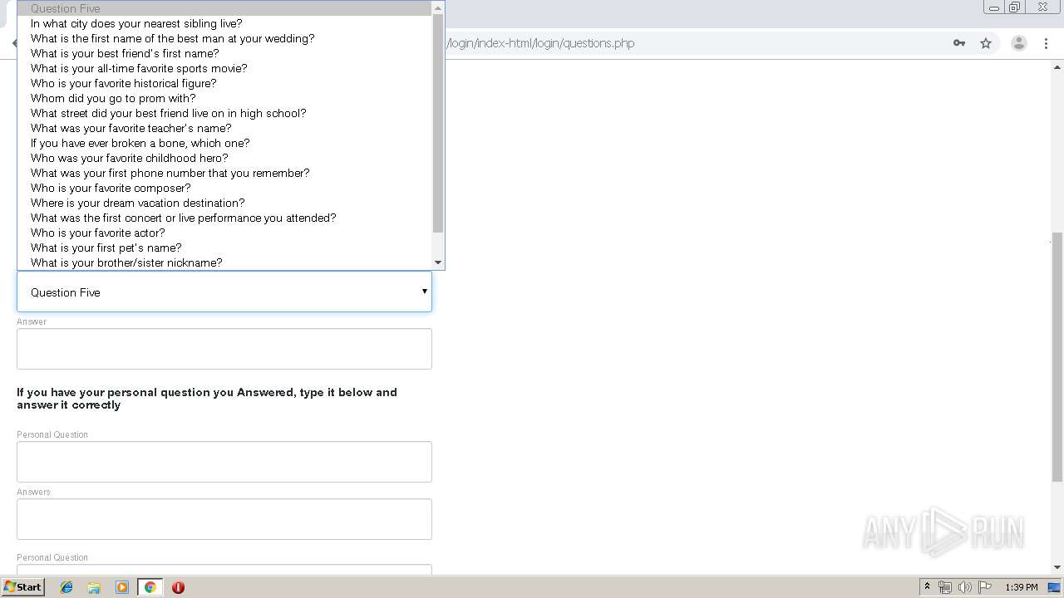This screenshot has height=598, width=1064.
Task: Click the Show Desktop icon at tray end
Action: [x=1055, y=587]
